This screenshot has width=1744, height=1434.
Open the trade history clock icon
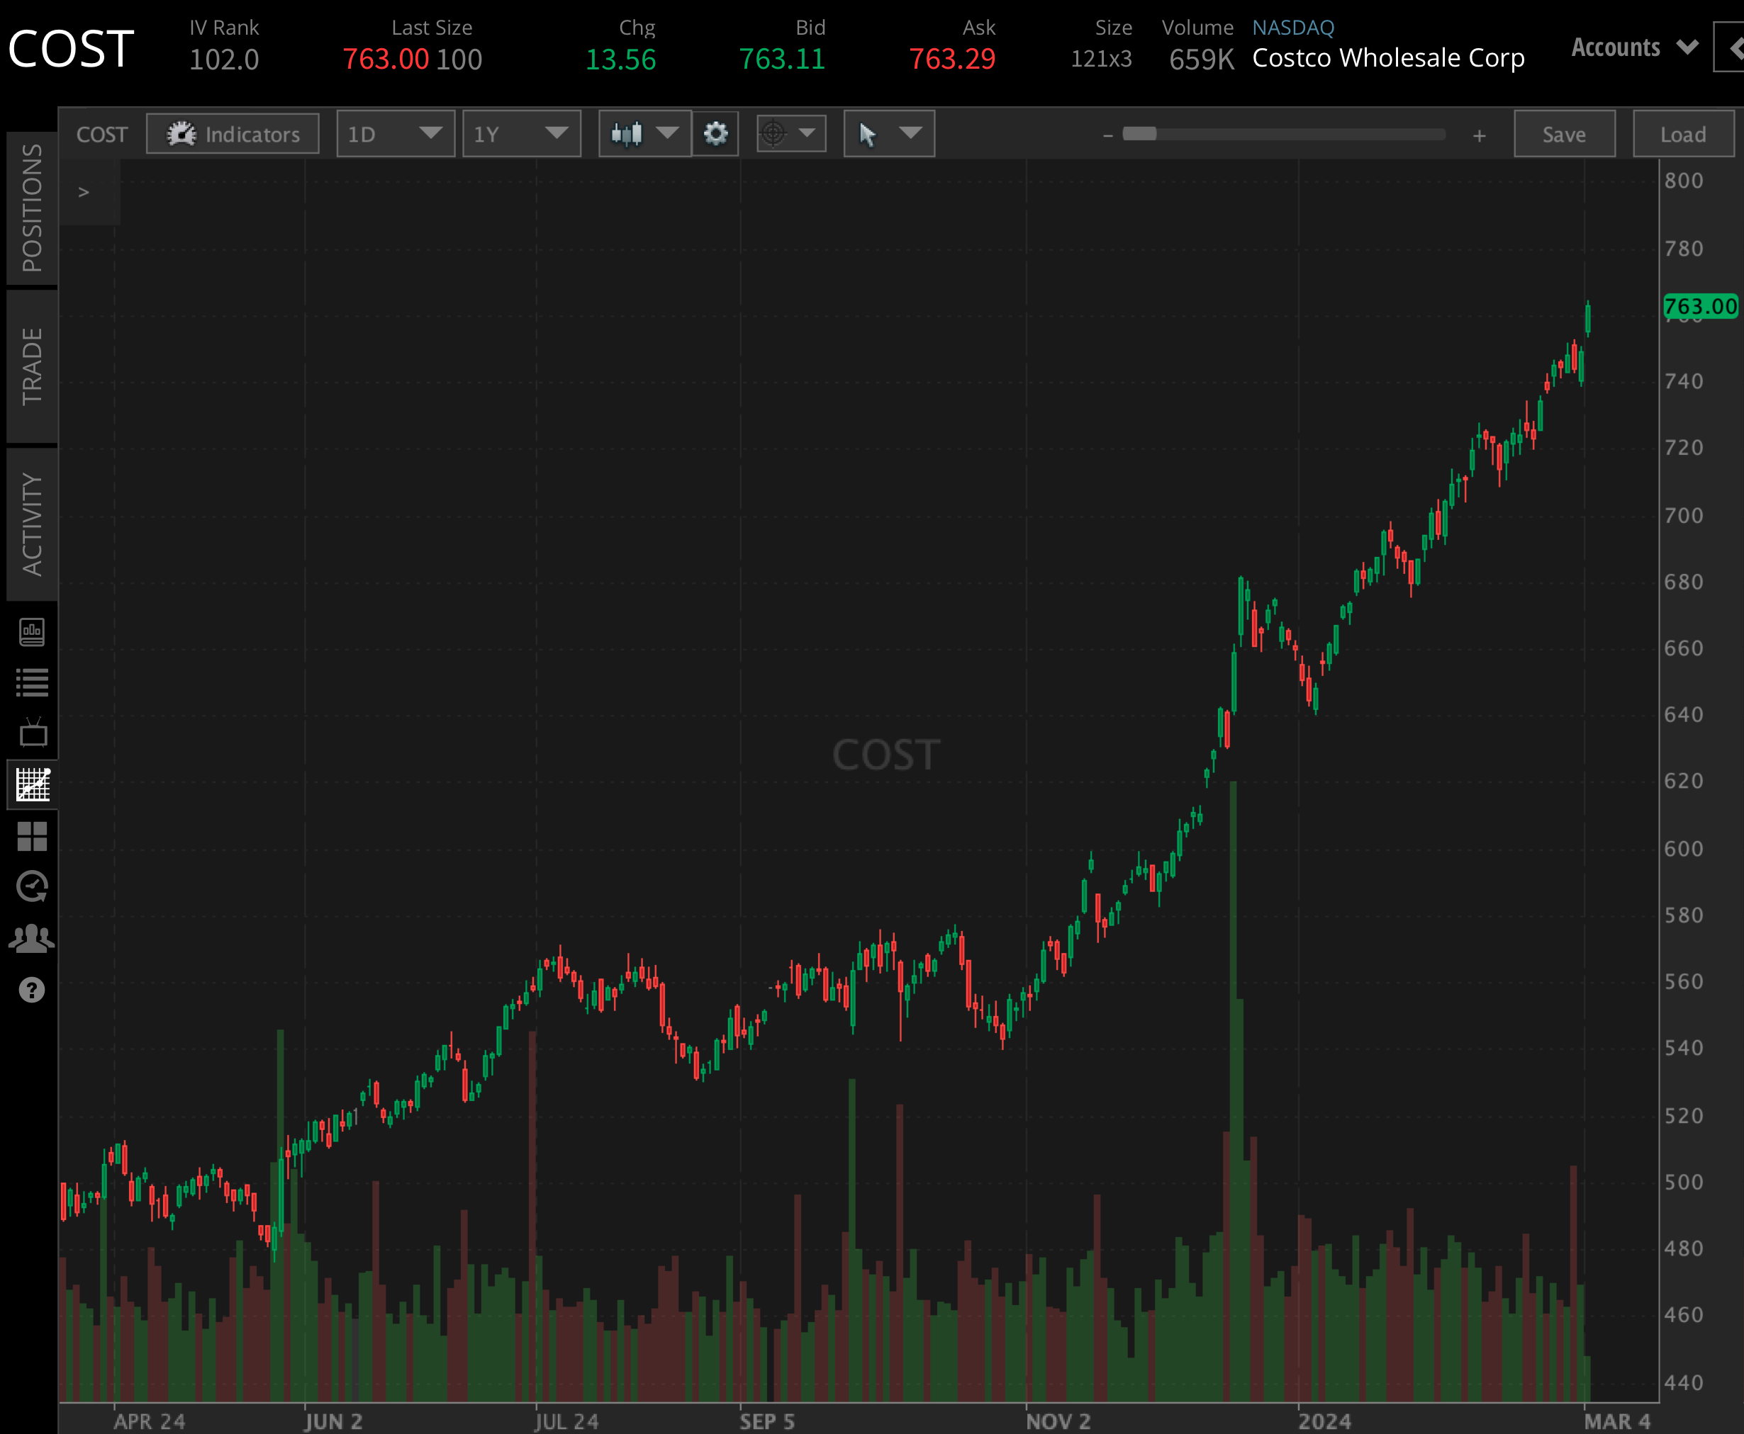pos(32,886)
